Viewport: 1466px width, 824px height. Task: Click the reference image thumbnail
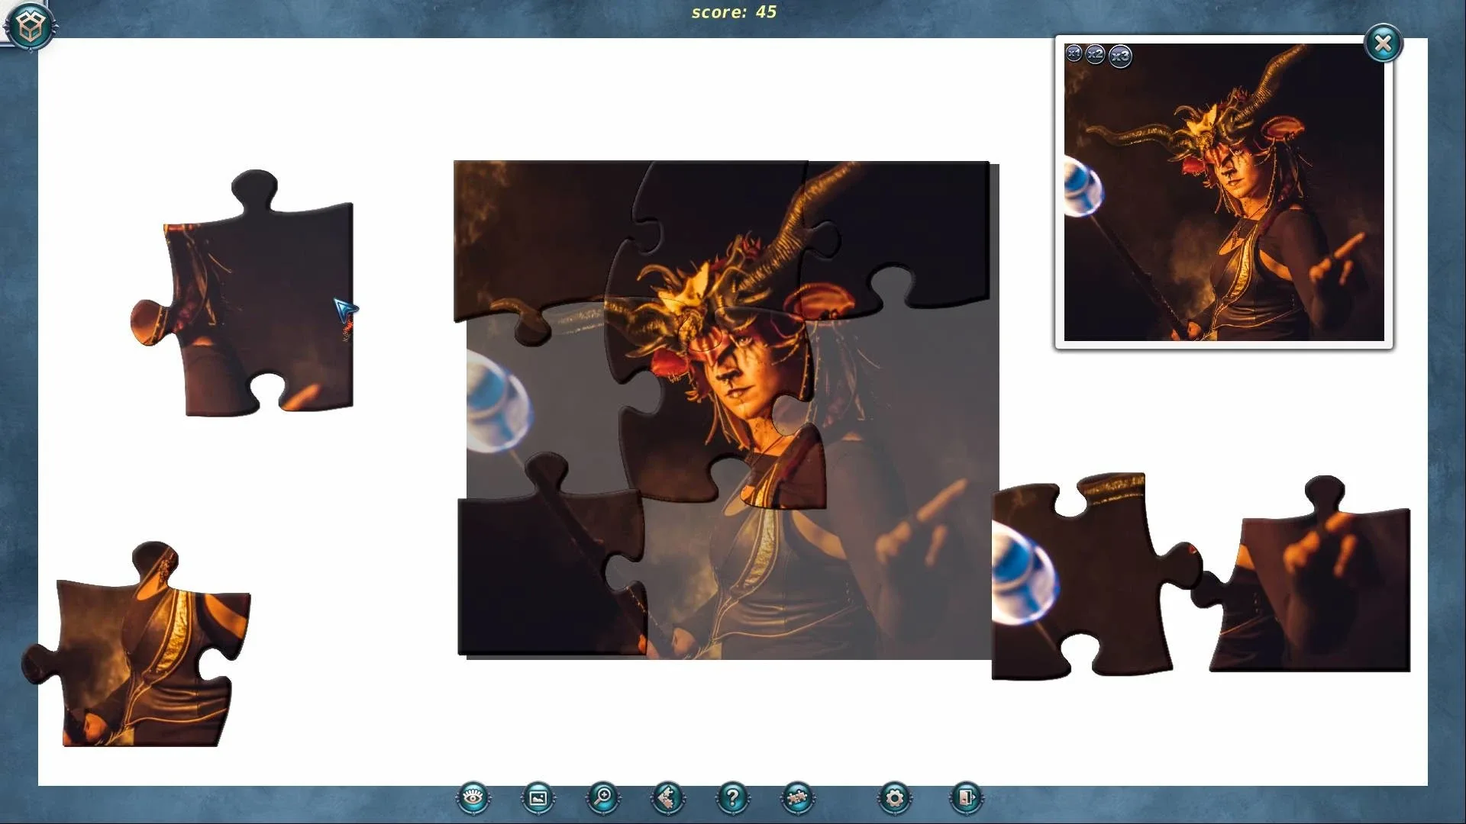tap(1223, 198)
